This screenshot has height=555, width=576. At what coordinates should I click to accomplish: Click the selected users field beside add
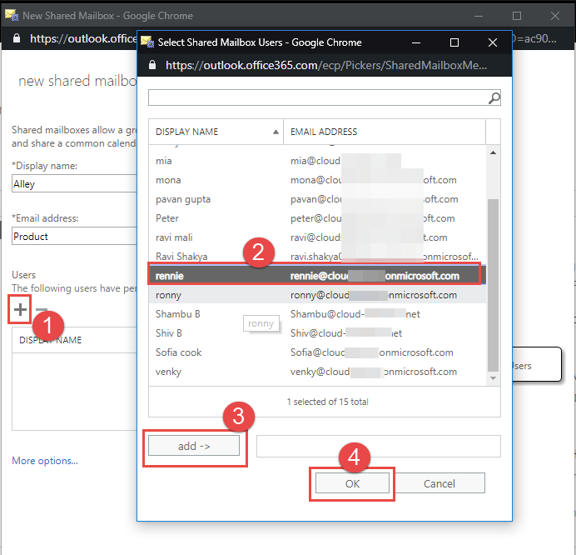pyautogui.click(x=379, y=446)
